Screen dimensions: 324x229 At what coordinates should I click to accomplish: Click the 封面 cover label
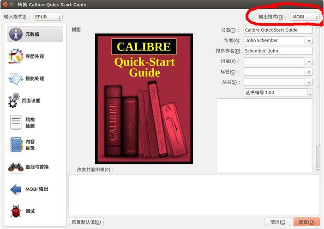click(76, 30)
